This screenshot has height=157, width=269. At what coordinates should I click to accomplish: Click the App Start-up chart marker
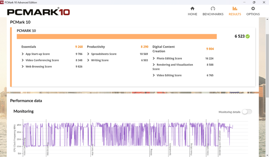(x=92, y=149)
